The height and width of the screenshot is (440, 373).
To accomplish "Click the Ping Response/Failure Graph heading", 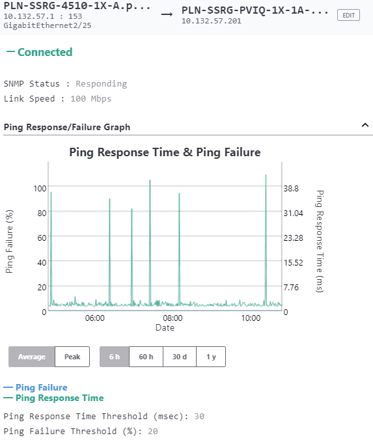I will click(67, 127).
